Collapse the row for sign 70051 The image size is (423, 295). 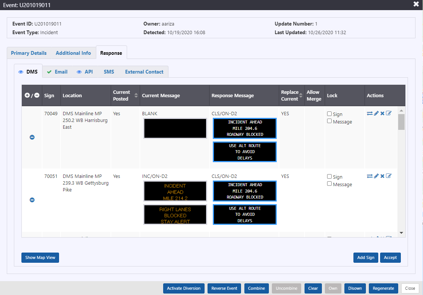point(32,200)
